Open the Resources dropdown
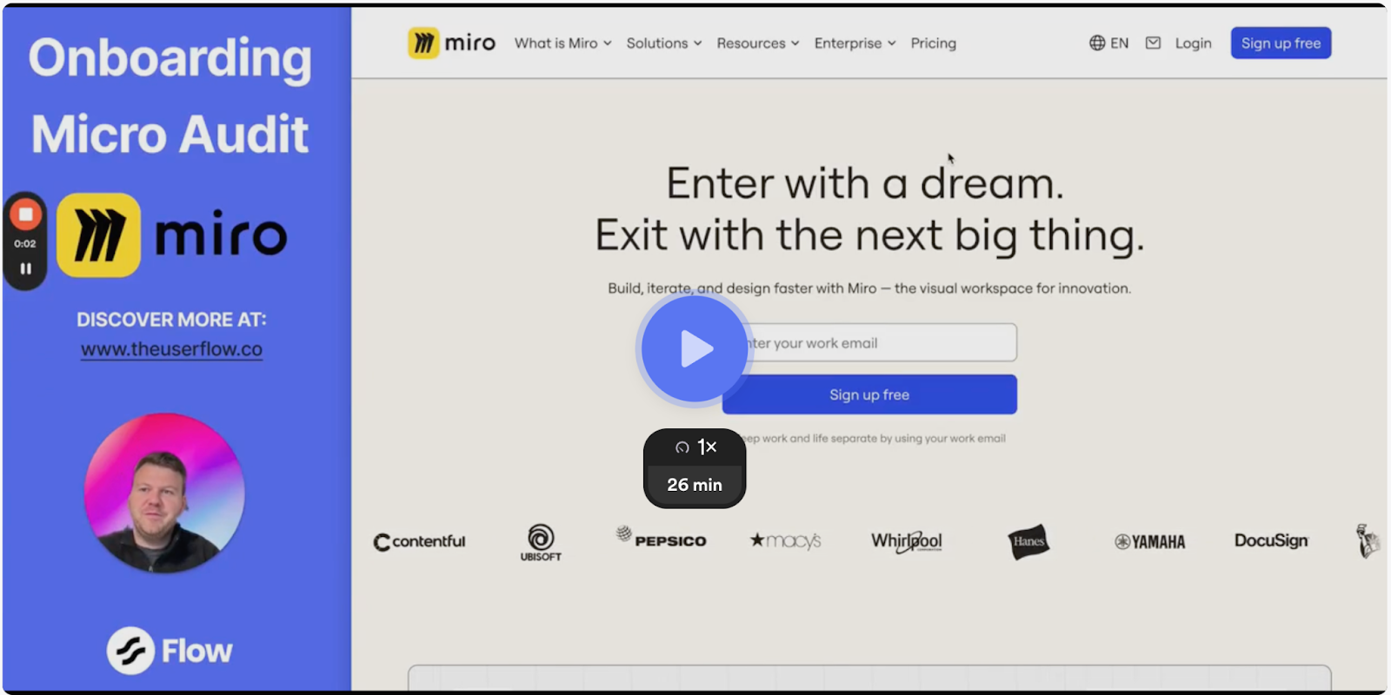 [757, 43]
